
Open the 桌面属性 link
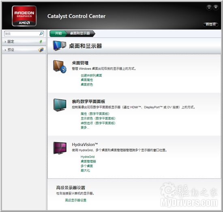point(87,80)
